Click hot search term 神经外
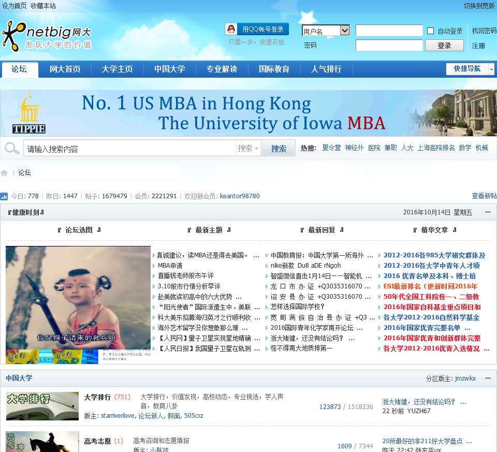Viewport: 497px width, 452px height. tap(354, 148)
